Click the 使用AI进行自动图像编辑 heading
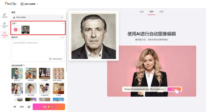This screenshot has height=112, width=206. pyautogui.click(x=151, y=34)
